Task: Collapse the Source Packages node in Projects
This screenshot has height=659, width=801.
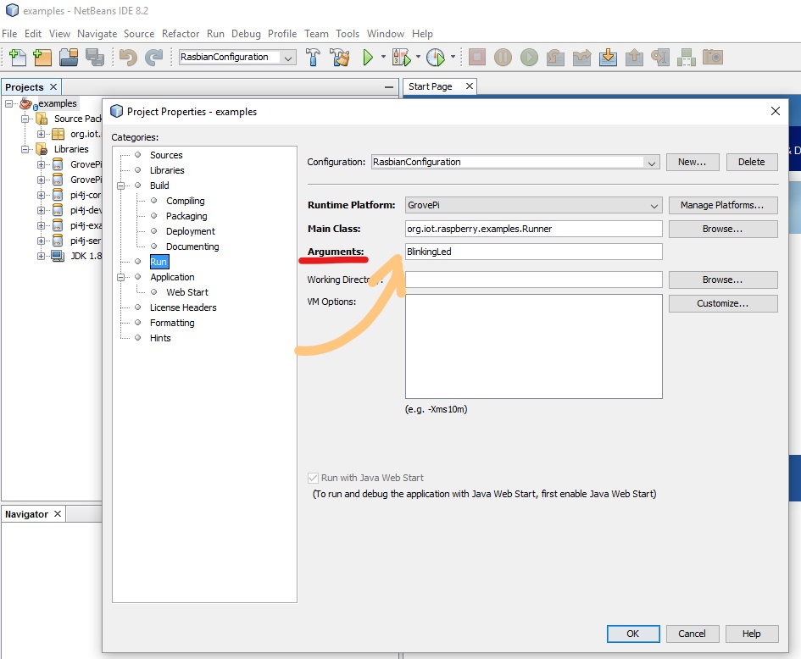Action: click(25, 119)
